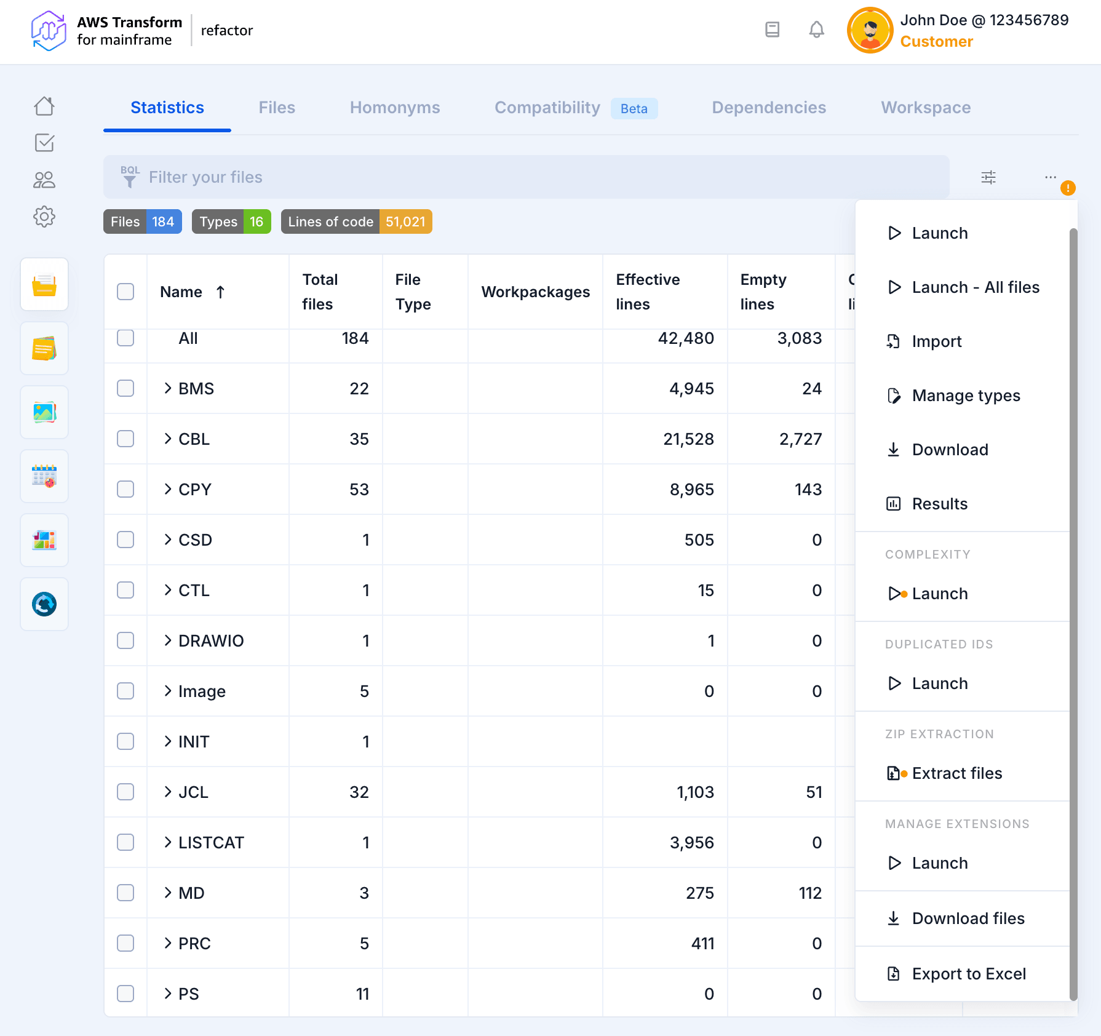The width and height of the screenshot is (1101, 1036).
Task: Open the team members sidebar icon
Action: 44,180
